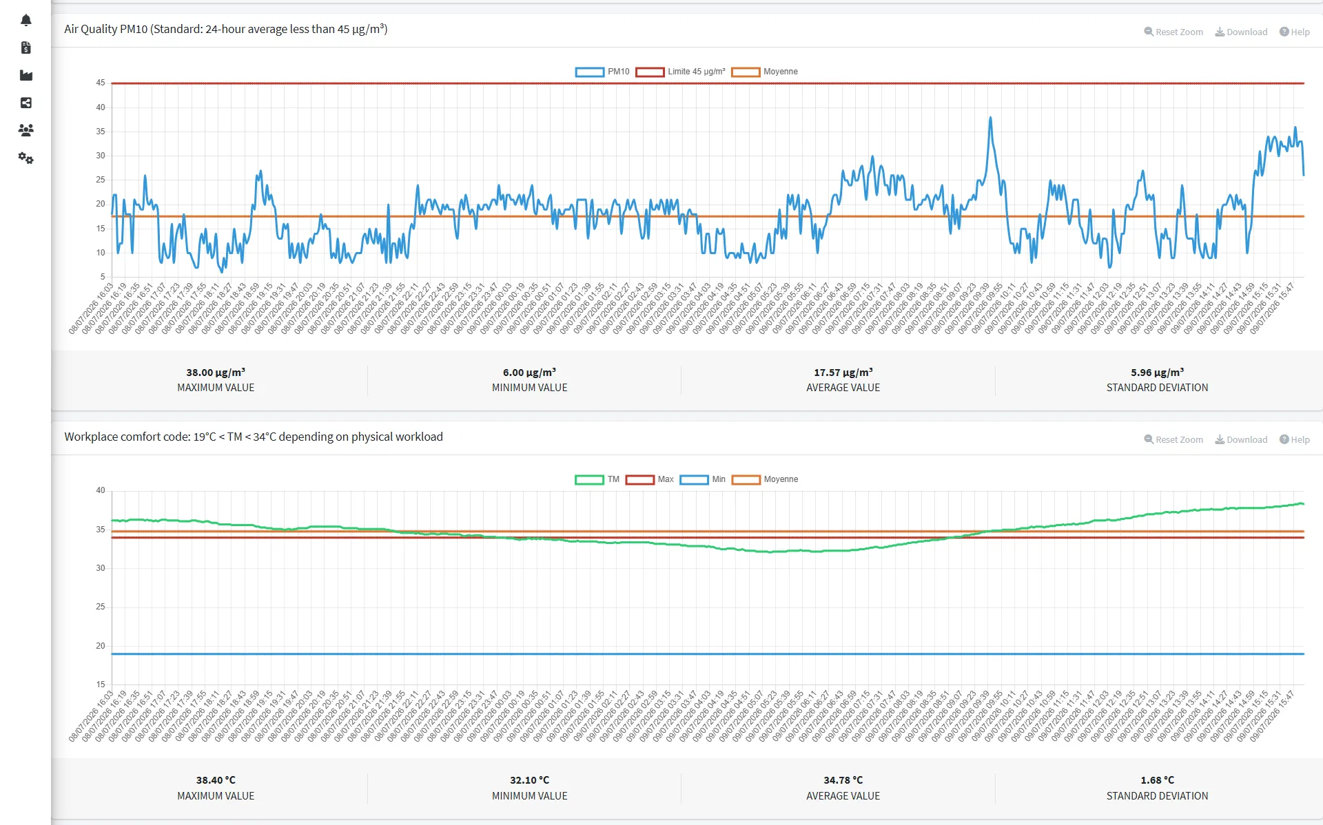Viewport: 1323px width, 825px height.
Task: Open the invoice document sidebar icon
Action: pyautogui.click(x=26, y=48)
